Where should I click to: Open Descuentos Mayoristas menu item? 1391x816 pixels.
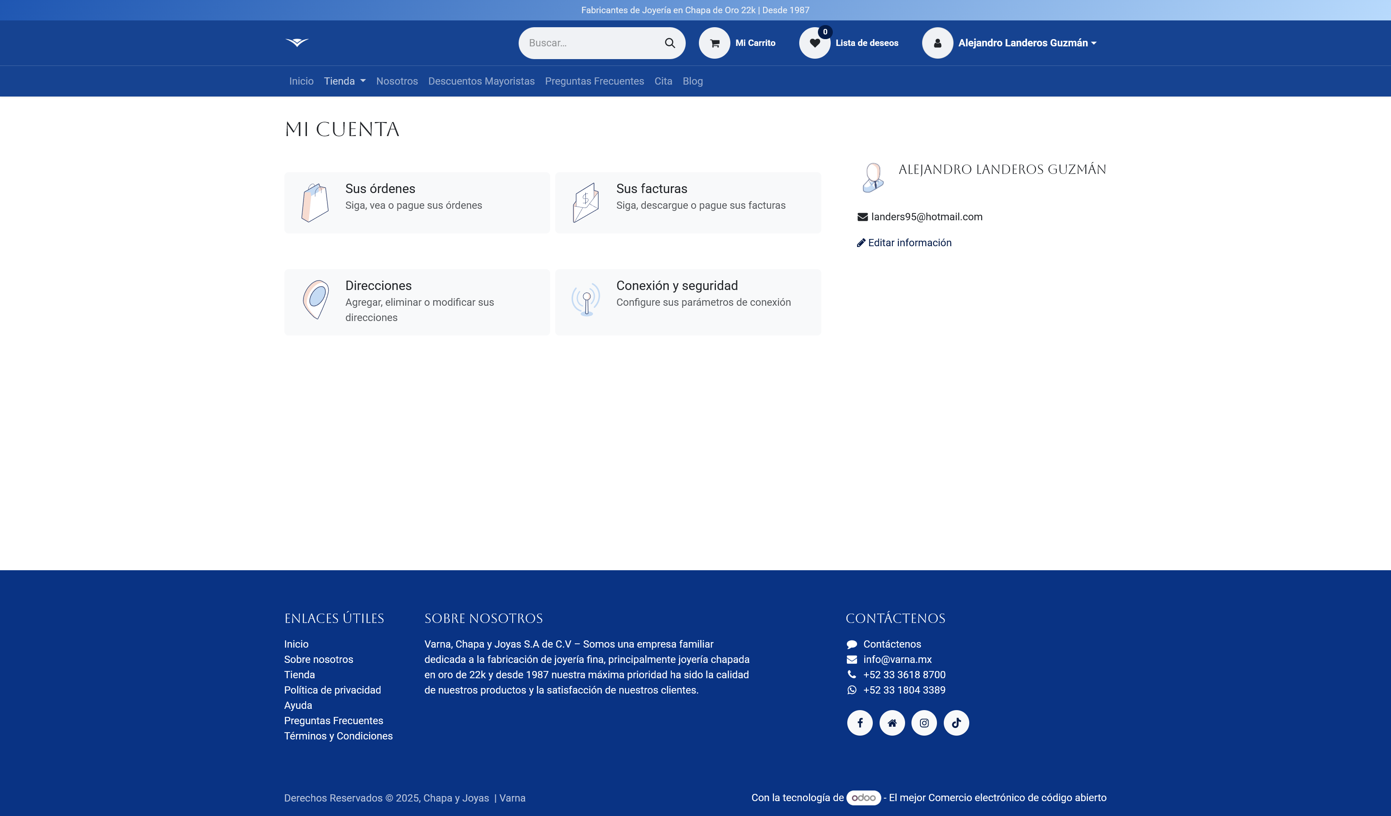[481, 81]
